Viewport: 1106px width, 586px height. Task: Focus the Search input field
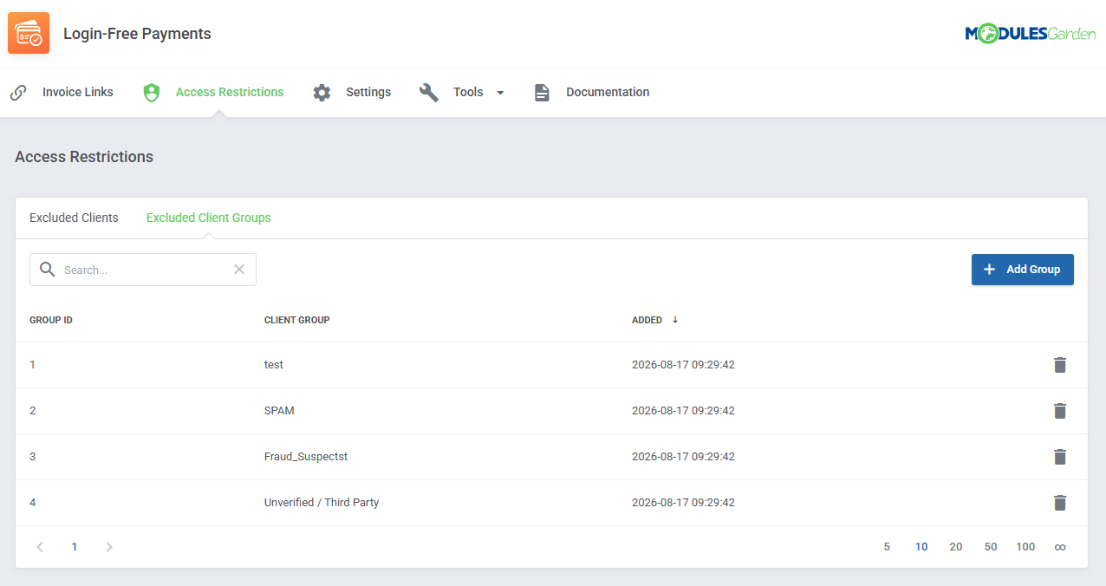[143, 270]
